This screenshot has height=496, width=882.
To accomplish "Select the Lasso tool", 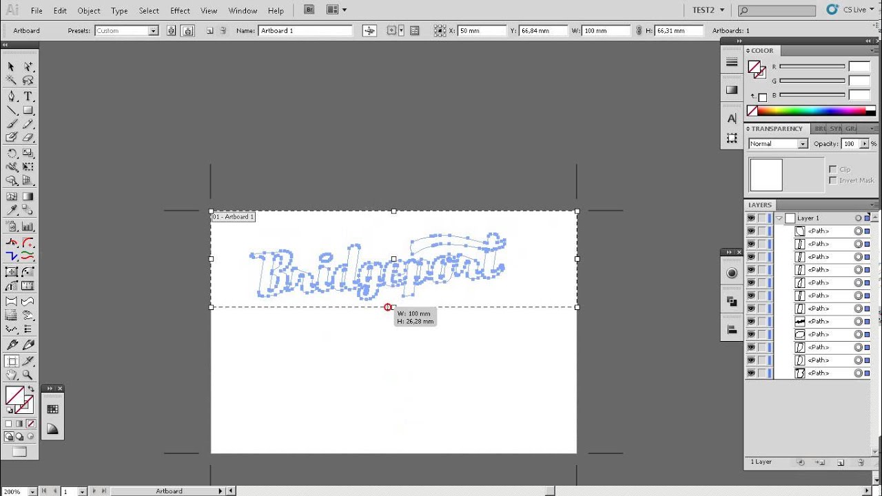I will pyautogui.click(x=28, y=81).
